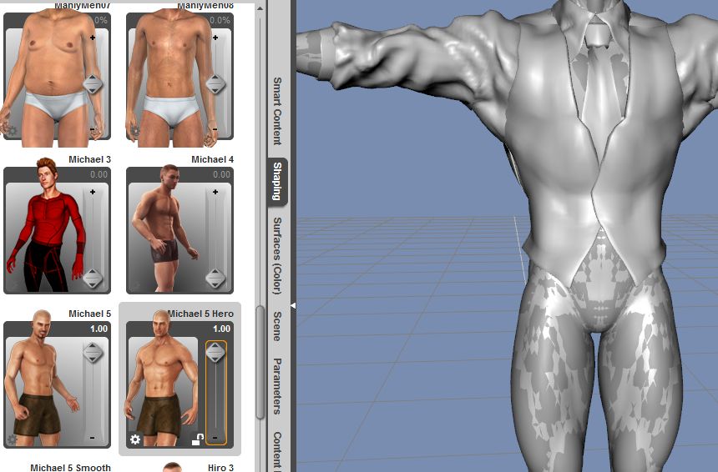
Task: Collapse the side panel using the arrow handle
Action: pyautogui.click(x=293, y=305)
